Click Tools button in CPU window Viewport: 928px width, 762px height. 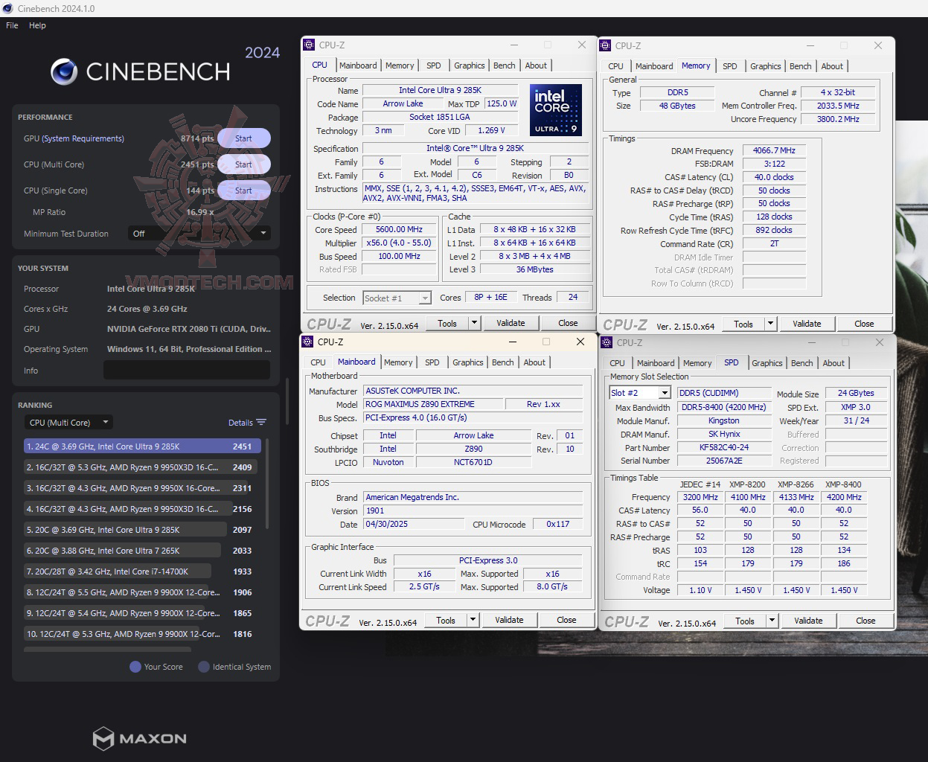pyautogui.click(x=447, y=323)
